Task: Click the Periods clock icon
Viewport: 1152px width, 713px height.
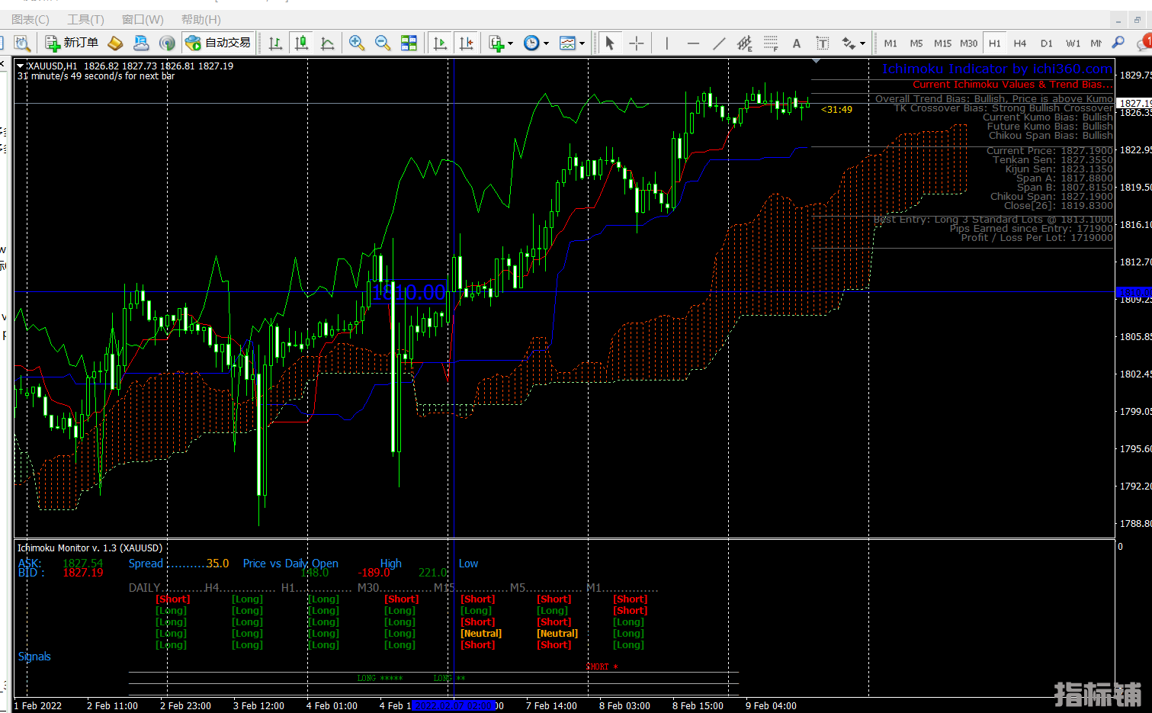Action: 531,43
